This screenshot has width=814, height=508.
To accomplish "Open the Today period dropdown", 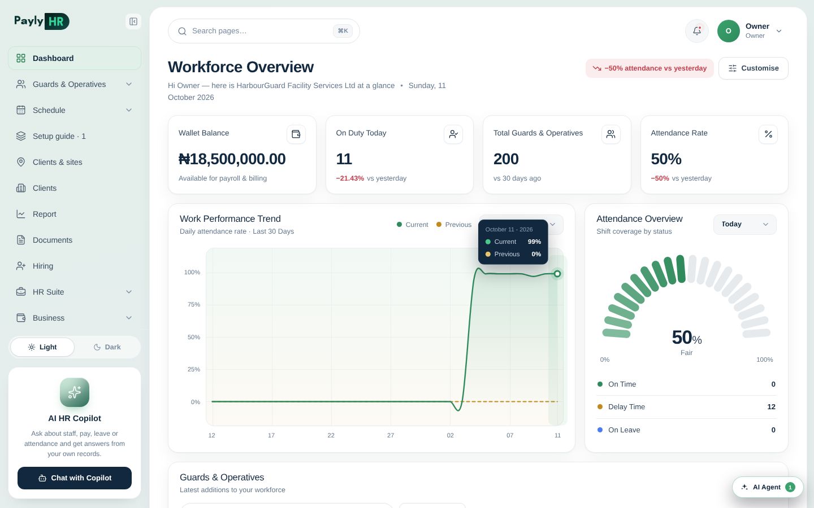I will [x=745, y=224].
